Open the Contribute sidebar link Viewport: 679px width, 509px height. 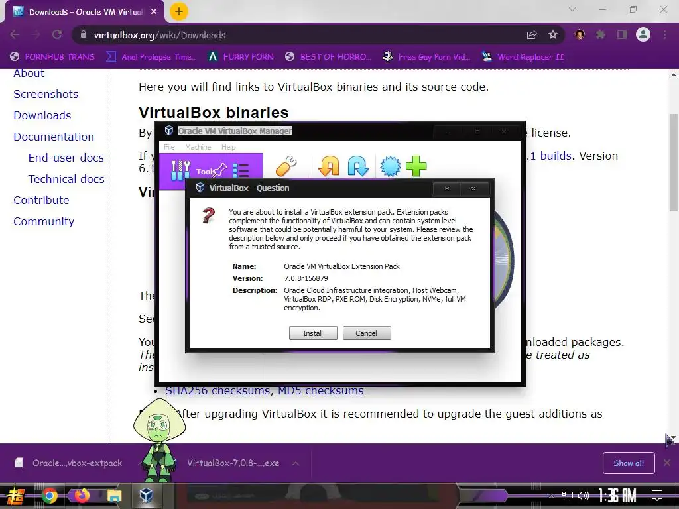point(42,200)
